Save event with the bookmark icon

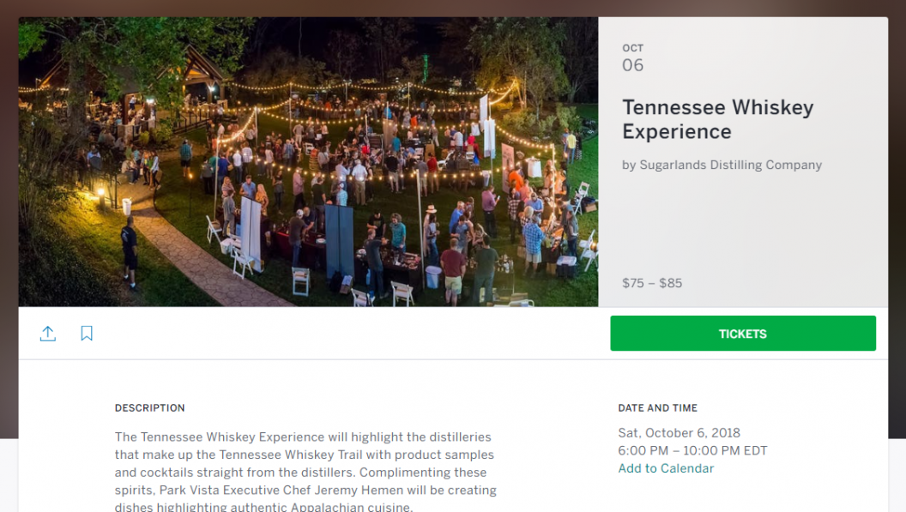pyautogui.click(x=87, y=334)
